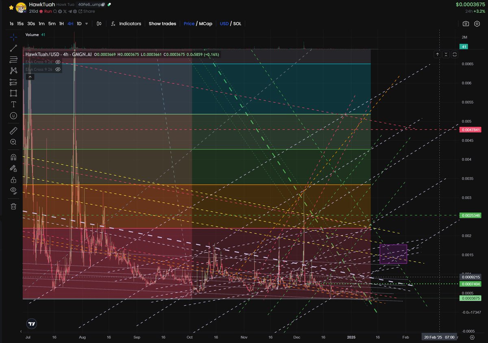488x343 pixels.
Task: Select the rectangle shape tool
Action: click(x=13, y=93)
